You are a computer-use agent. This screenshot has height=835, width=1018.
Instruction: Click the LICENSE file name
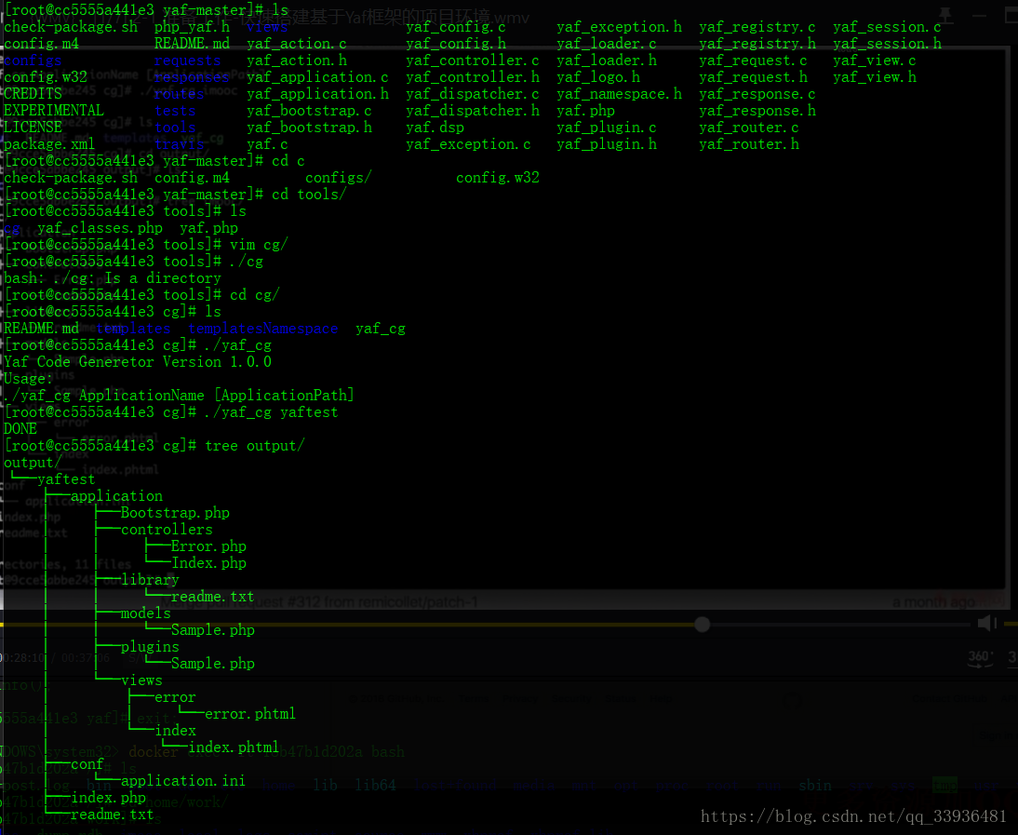pos(33,128)
